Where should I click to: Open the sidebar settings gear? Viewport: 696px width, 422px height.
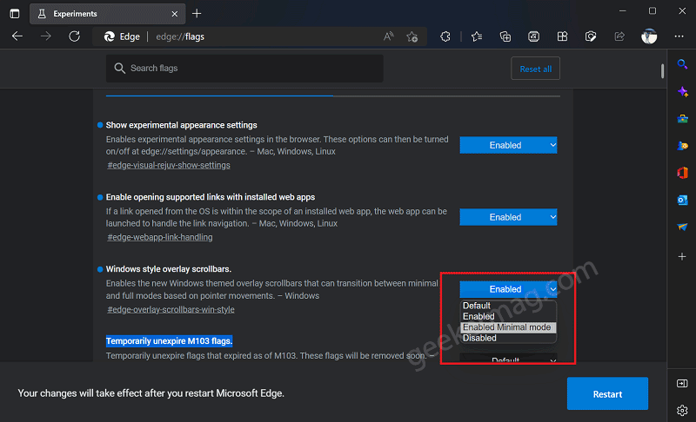tap(682, 411)
